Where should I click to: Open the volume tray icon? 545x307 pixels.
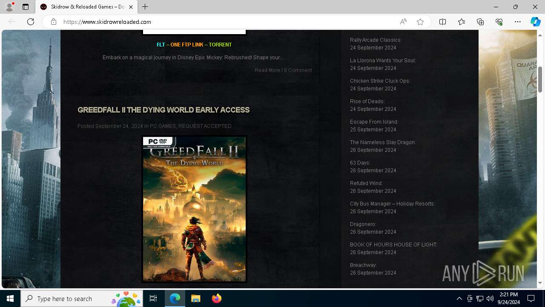490,298
